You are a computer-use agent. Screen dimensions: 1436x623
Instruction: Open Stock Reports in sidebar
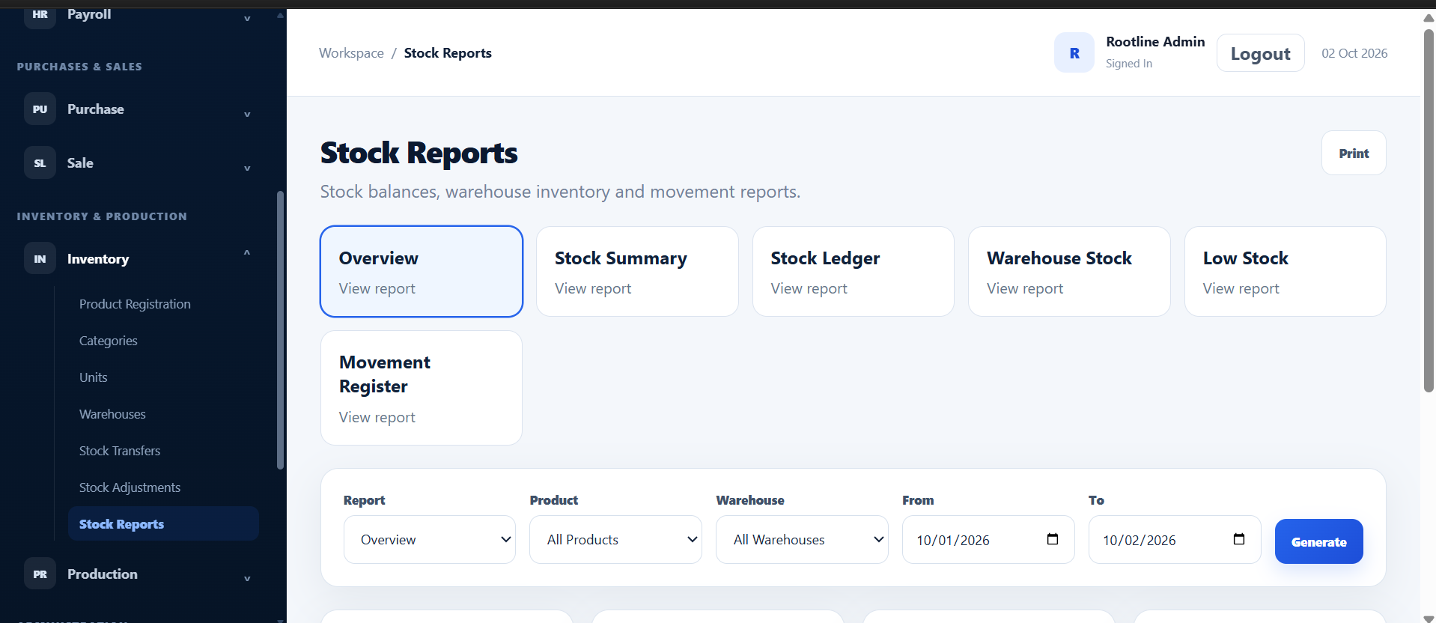(163, 523)
